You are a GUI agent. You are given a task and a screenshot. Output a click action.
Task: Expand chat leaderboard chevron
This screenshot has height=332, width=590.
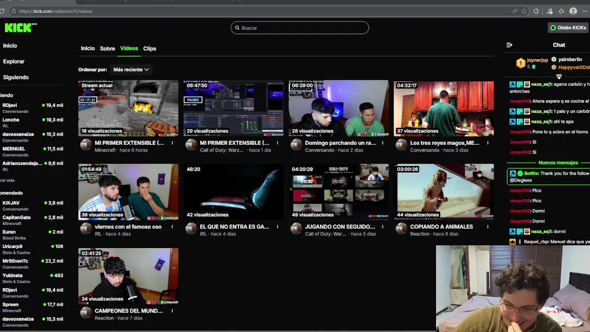point(559,77)
